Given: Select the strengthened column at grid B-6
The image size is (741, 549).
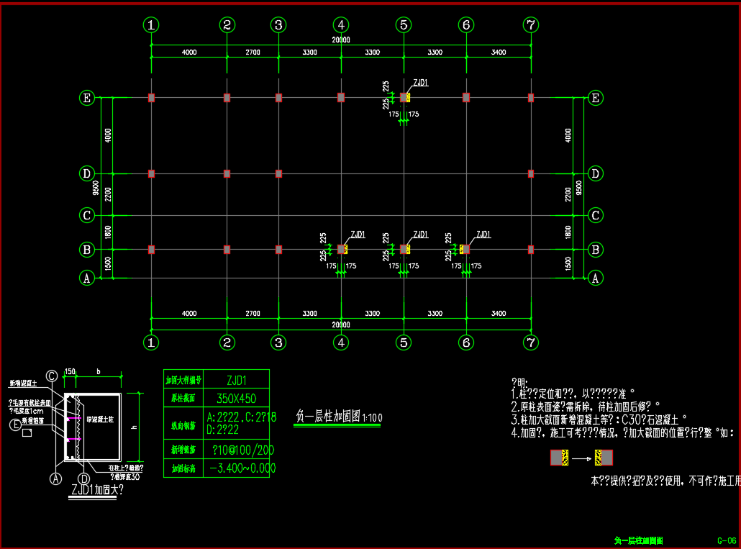Looking at the screenshot, I should (465, 249).
